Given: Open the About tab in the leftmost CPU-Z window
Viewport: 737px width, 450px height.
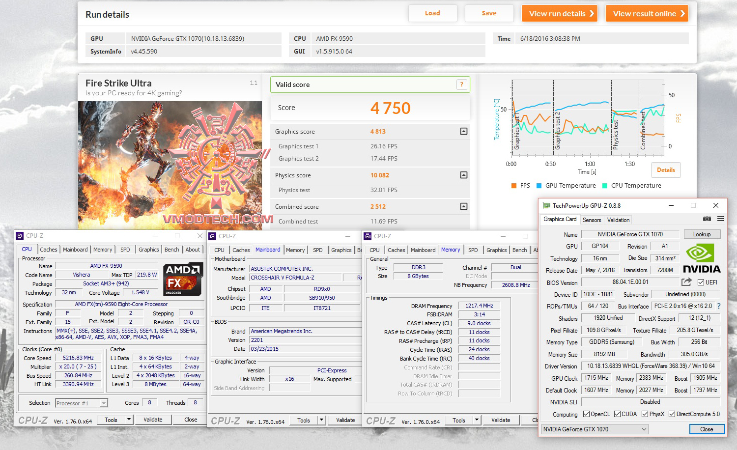Looking at the screenshot, I should click(x=193, y=250).
